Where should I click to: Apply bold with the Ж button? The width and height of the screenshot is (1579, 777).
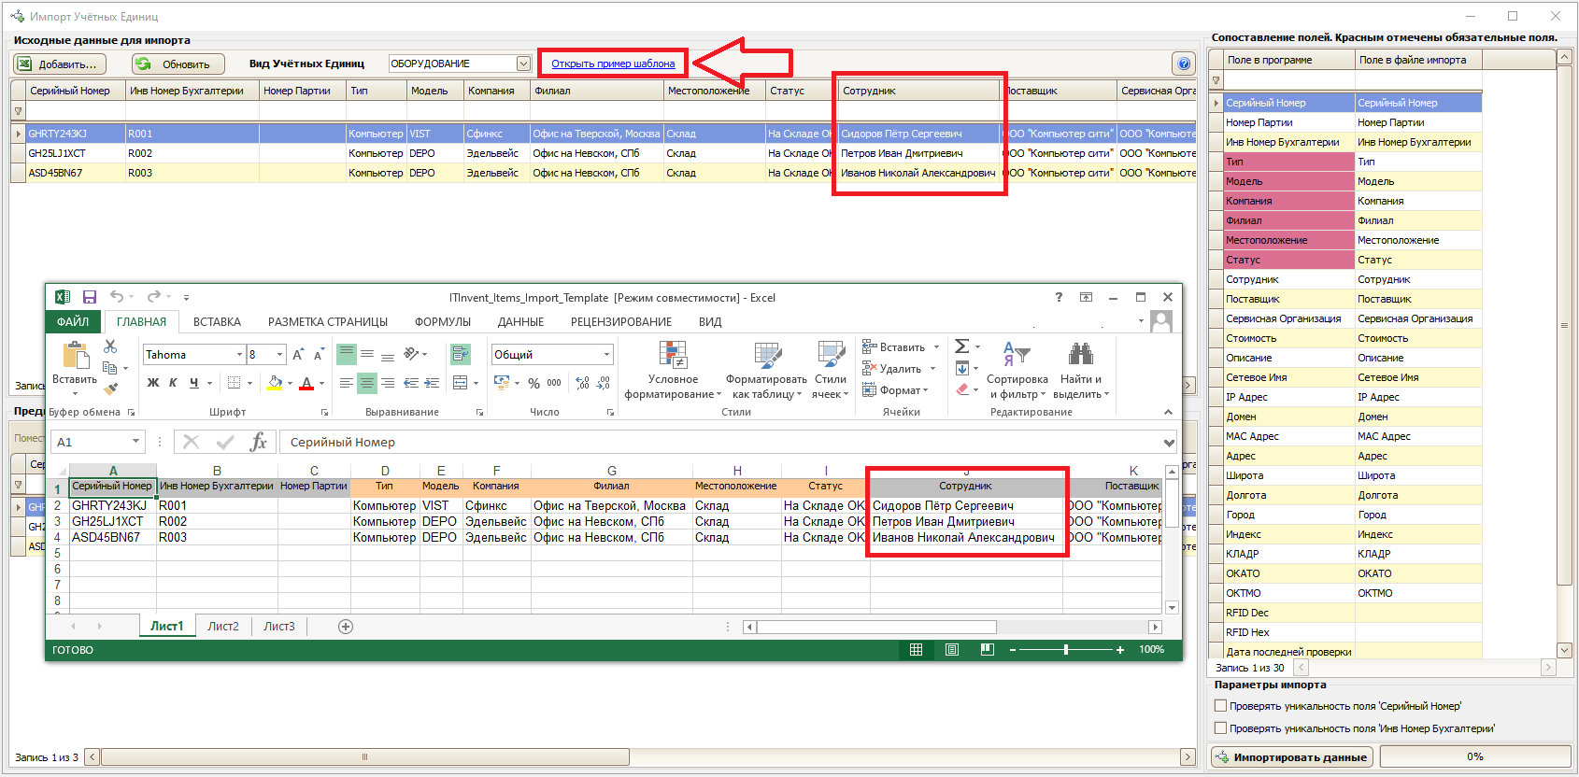[x=153, y=383]
